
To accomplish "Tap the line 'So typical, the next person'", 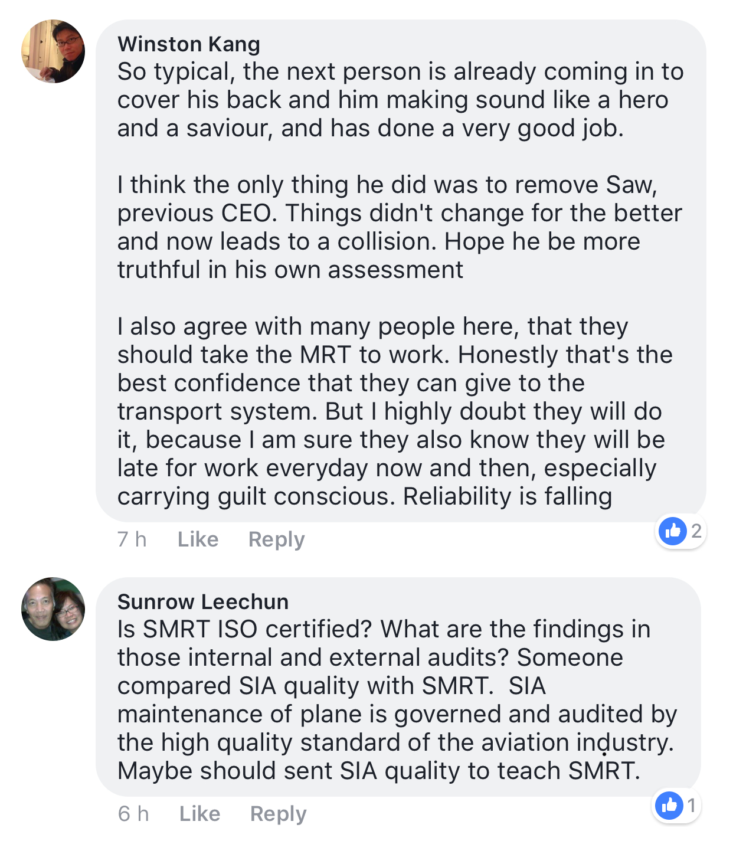I will [400, 71].
